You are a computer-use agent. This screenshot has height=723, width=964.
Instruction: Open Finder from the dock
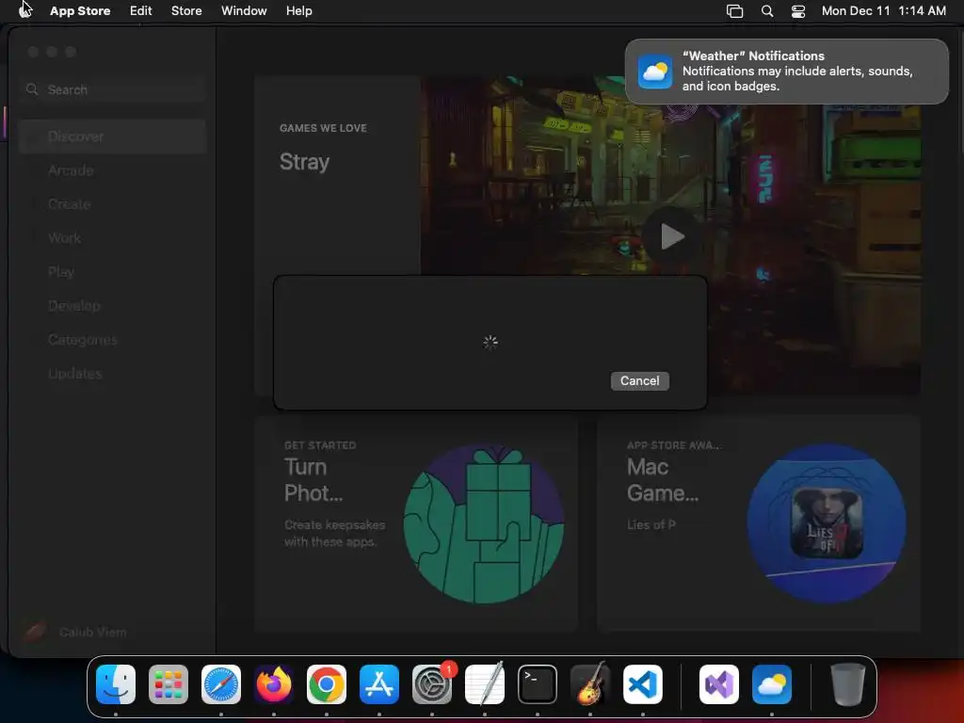pos(116,684)
